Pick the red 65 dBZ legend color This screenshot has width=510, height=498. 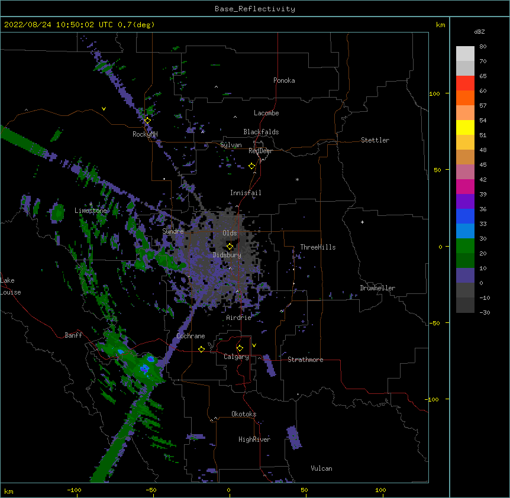tap(465, 83)
